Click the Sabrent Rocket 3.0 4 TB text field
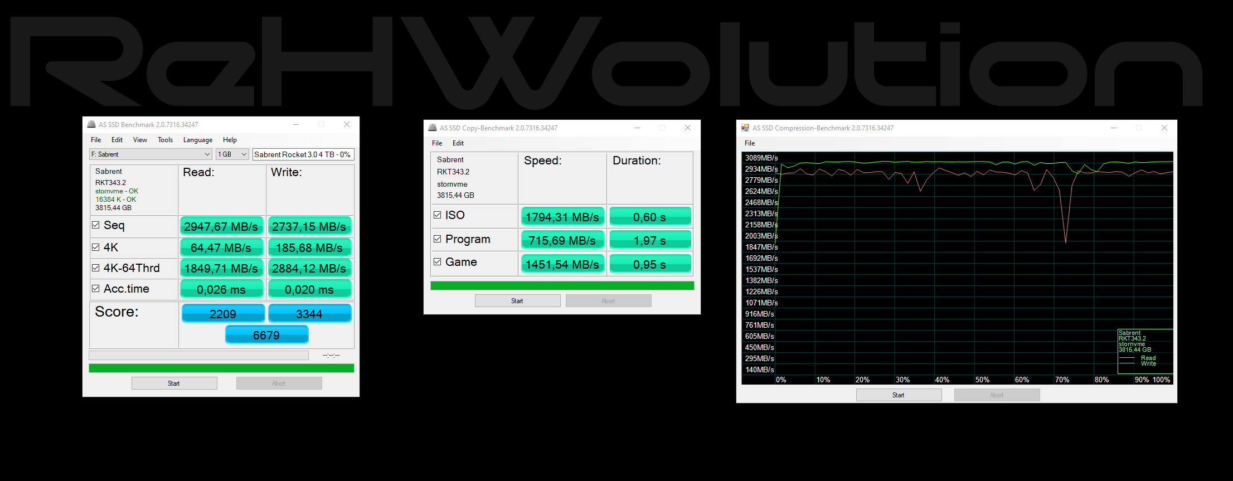Image resolution: width=1233 pixels, height=481 pixels. (x=303, y=154)
